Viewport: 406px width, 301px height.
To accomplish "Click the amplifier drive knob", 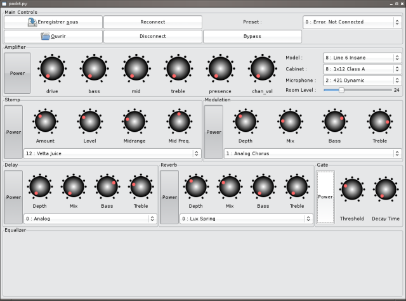I will pyautogui.click(x=52, y=68).
